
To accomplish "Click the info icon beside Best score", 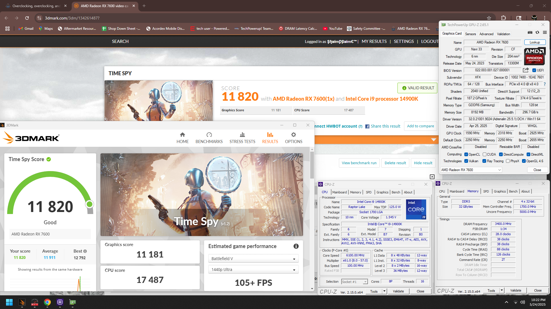I will 85,251.
